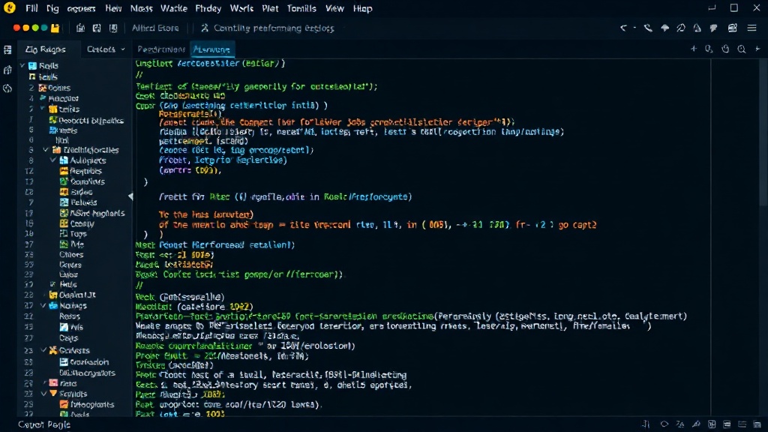
Task: Click the green dot in the toolbar
Action: [x=35, y=28]
